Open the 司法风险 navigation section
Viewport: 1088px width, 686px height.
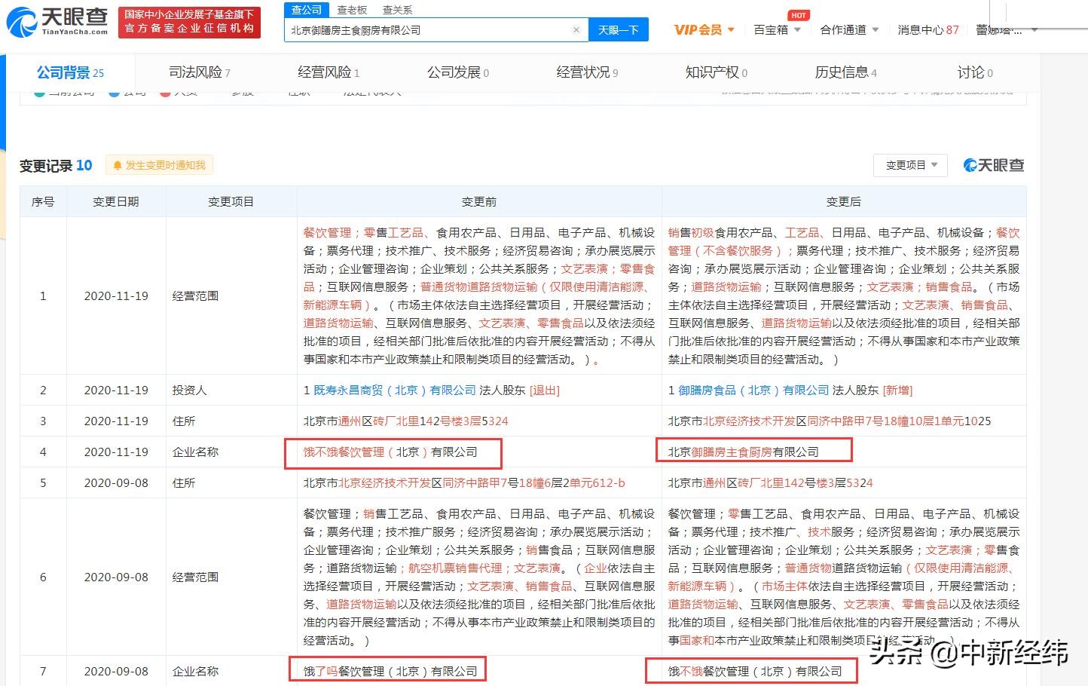(198, 72)
